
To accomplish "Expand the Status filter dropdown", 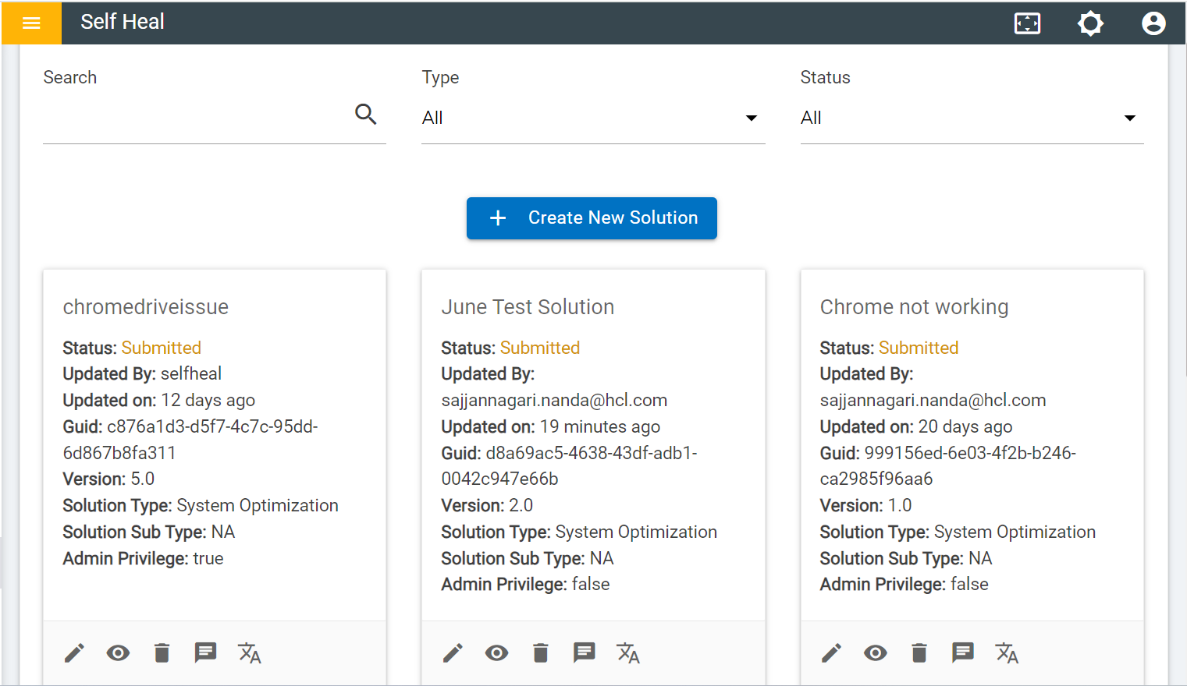I will 971,118.
